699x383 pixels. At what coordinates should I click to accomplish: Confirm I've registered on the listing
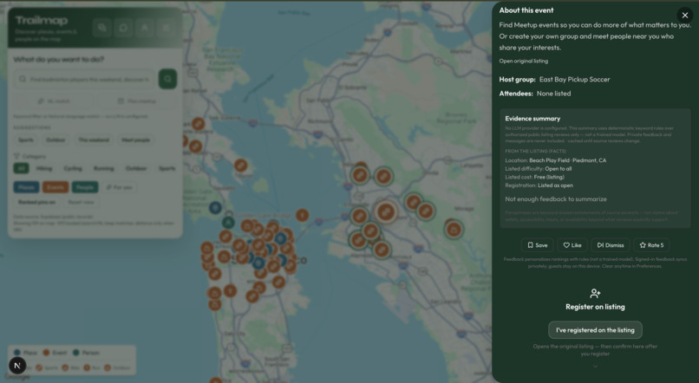595,330
